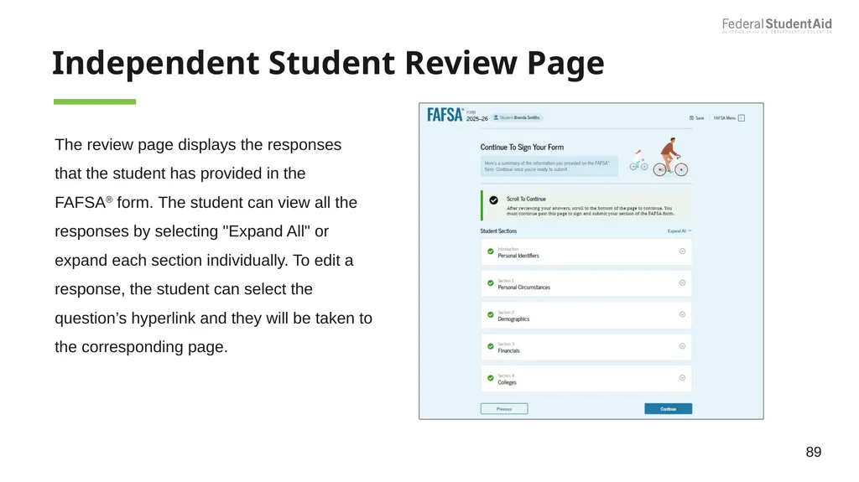
Task: Click green checkmark beside Personal Circumstances
Action: [x=490, y=283]
